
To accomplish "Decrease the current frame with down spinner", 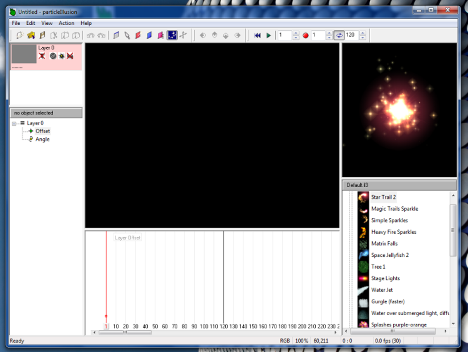I will coord(296,38).
